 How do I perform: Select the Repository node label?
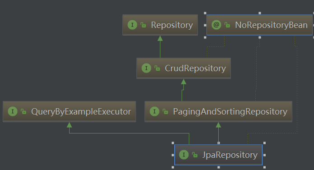(x=172, y=25)
